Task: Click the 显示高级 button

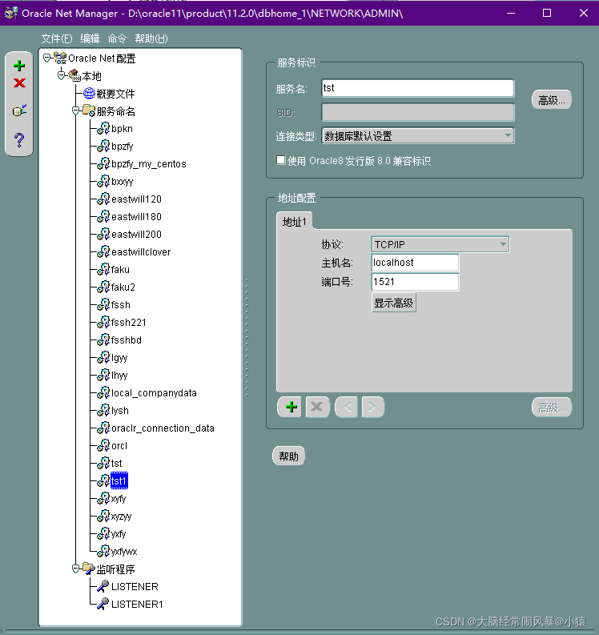Action: [x=394, y=303]
